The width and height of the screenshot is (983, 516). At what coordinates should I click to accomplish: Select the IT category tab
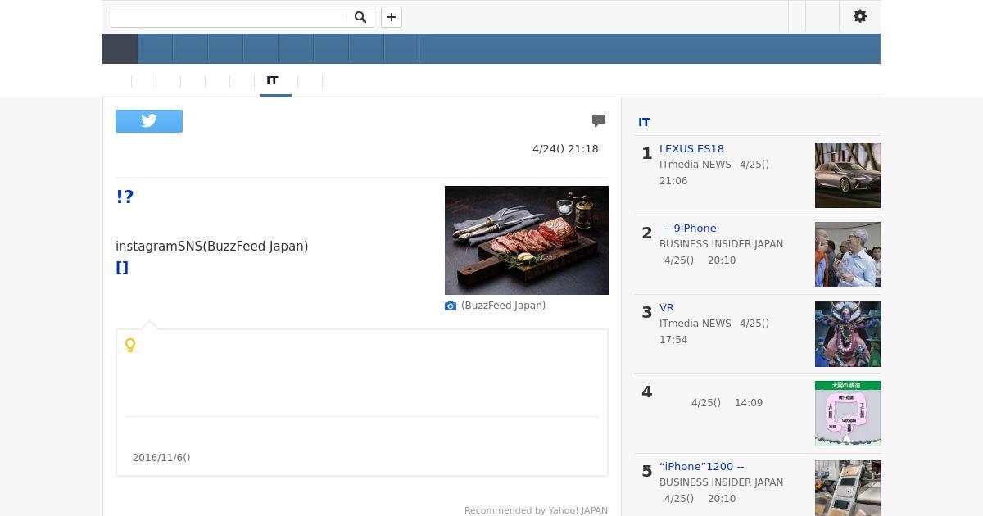point(272,80)
